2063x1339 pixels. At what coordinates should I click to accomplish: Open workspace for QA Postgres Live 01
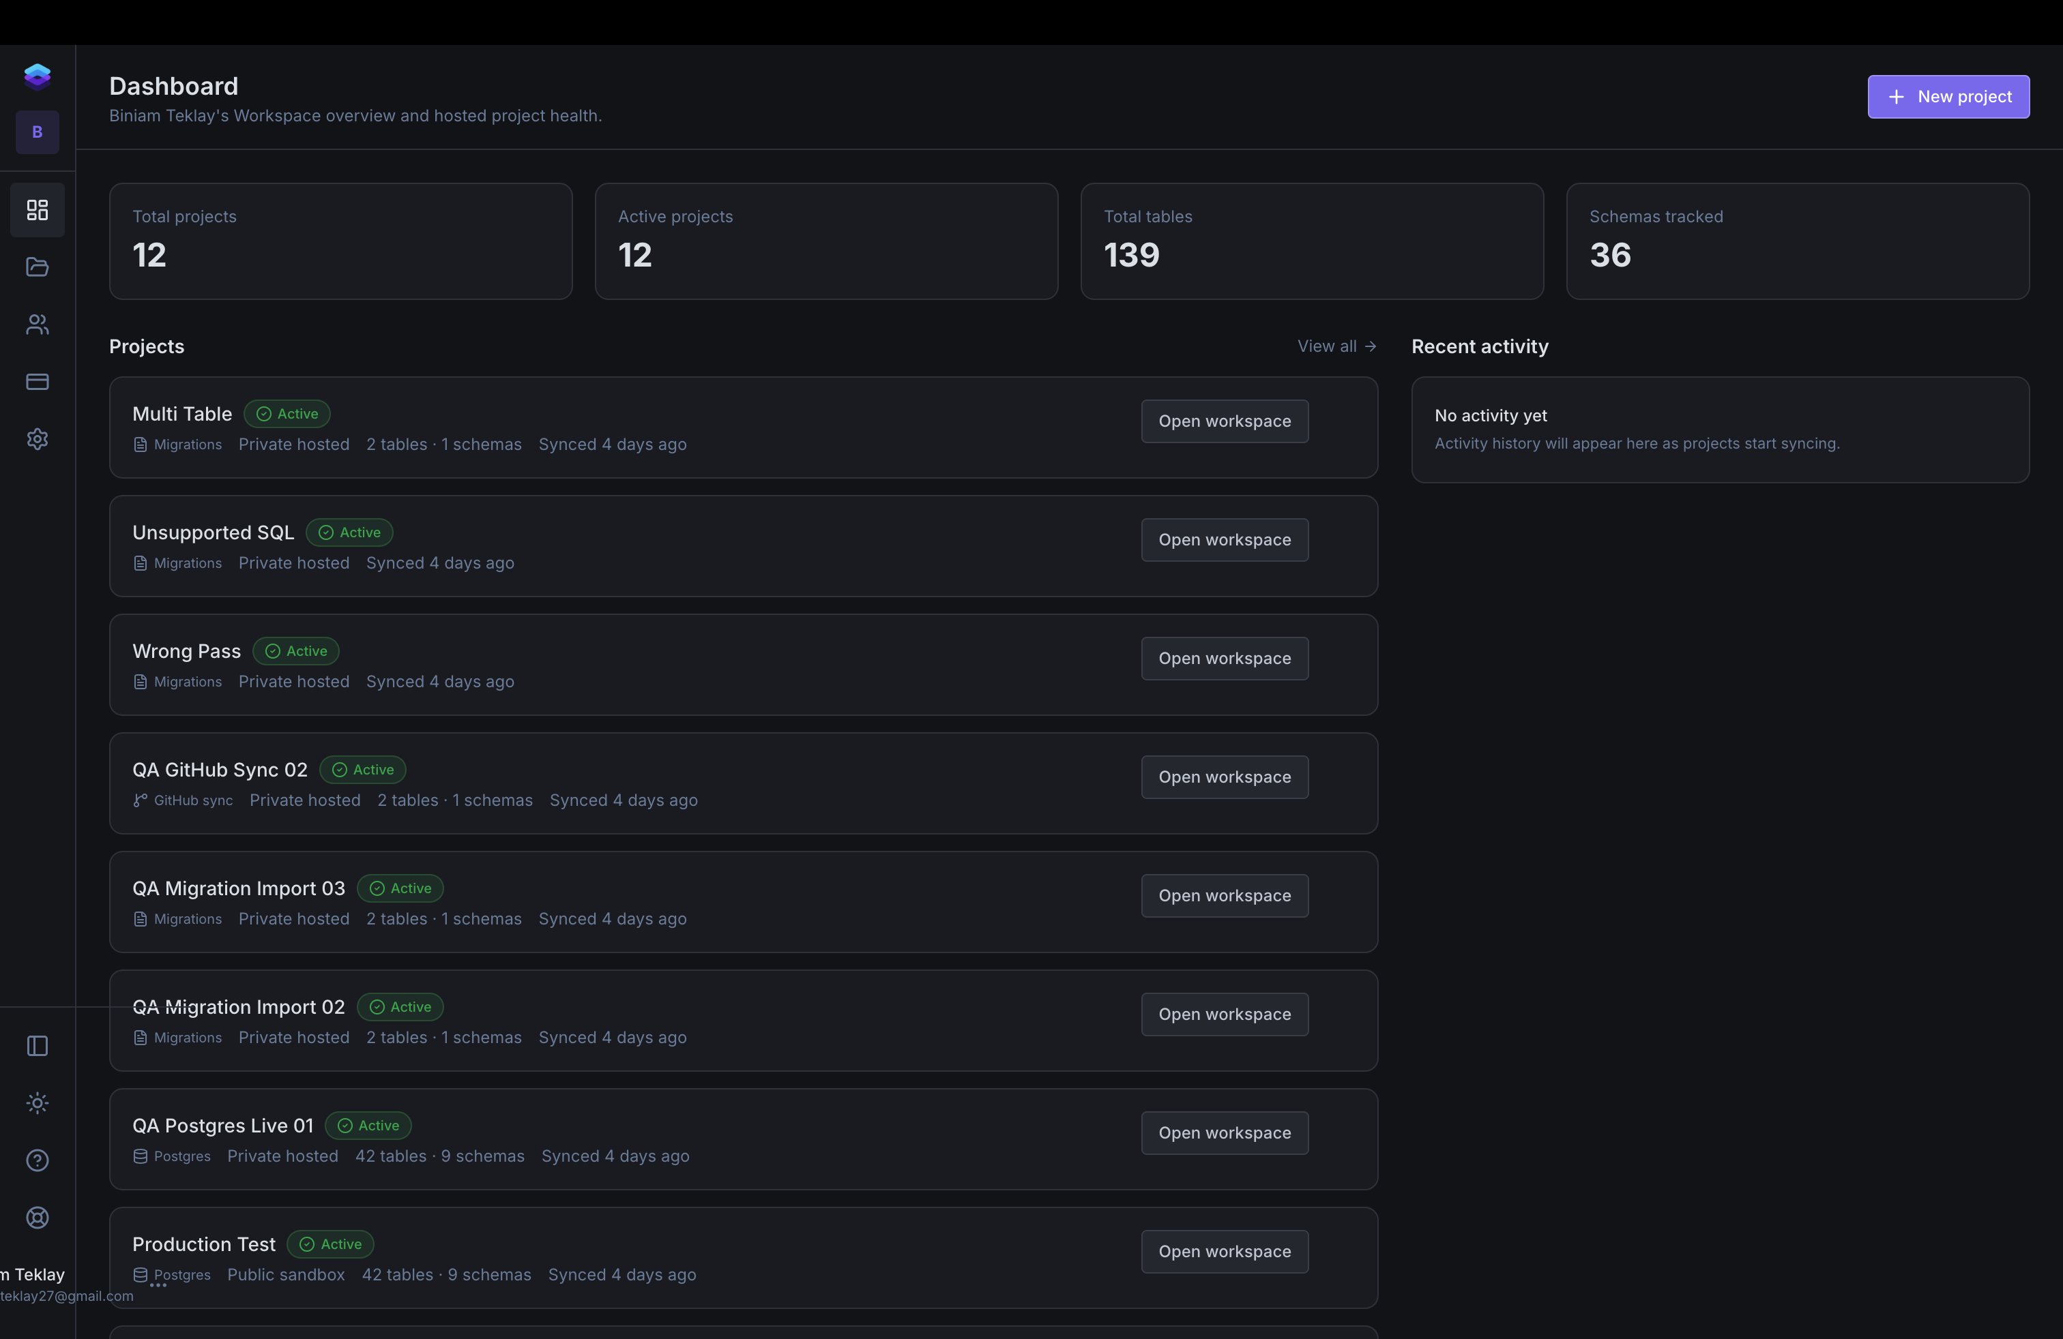pyautogui.click(x=1224, y=1132)
